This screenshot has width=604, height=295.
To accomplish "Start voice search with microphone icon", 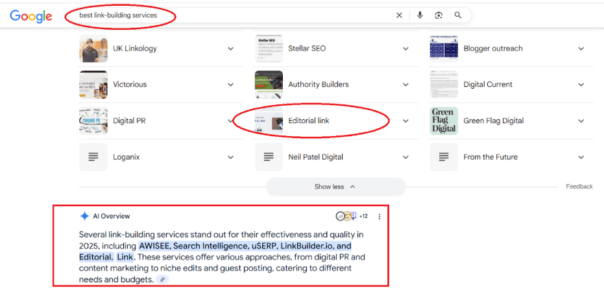I will 420,16.
